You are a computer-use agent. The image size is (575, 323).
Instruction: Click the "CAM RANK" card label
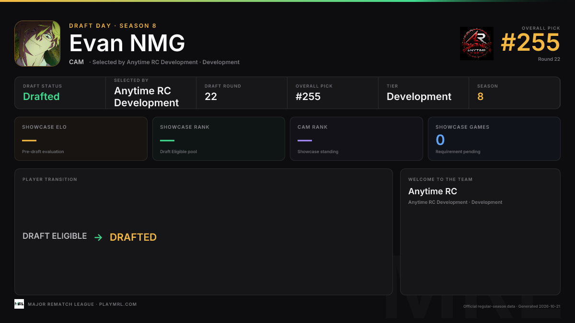tap(312, 127)
